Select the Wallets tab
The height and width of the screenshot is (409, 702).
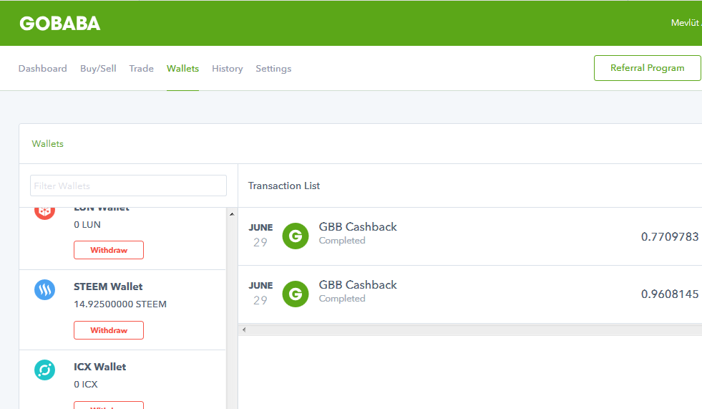point(182,69)
